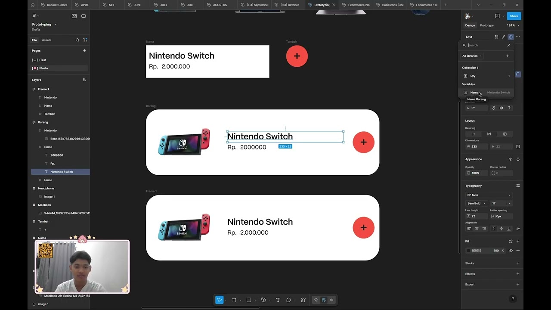The width and height of the screenshot is (551, 310).
Task: Add an Export setting with plus button
Action: pos(518,284)
